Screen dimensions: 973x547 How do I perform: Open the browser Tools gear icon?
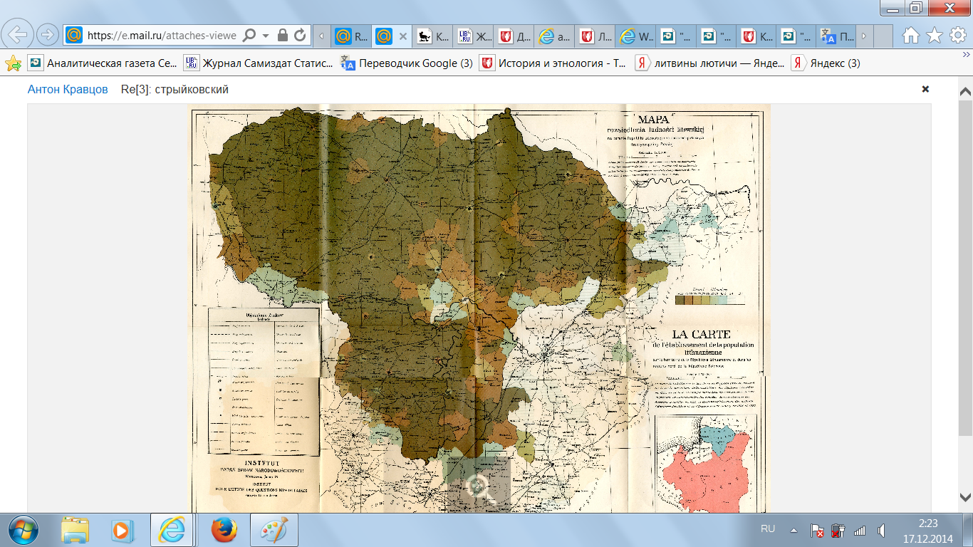pyautogui.click(x=958, y=35)
